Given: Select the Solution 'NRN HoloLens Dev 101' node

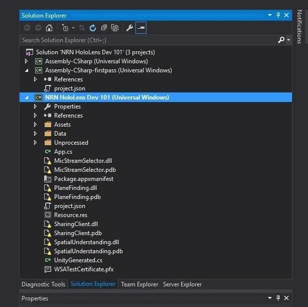Looking at the screenshot, I should coord(95,52).
